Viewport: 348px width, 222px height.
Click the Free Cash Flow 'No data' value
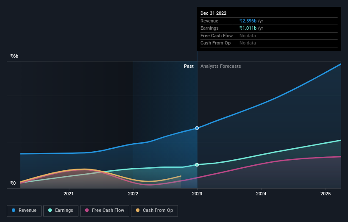tap(248, 36)
